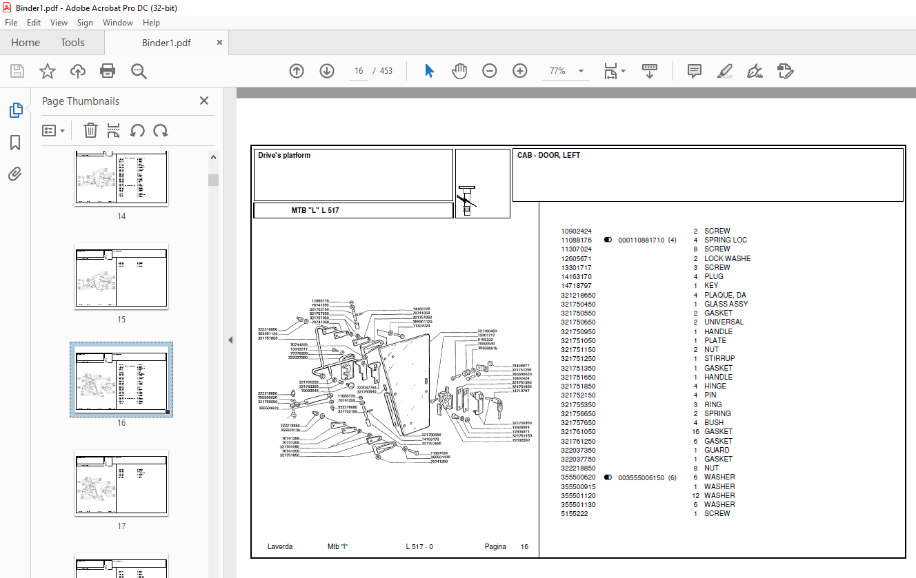Image resolution: width=916 pixels, height=578 pixels.
Task: Expand page display options dropdown arrow
Action: coord(624,71)
